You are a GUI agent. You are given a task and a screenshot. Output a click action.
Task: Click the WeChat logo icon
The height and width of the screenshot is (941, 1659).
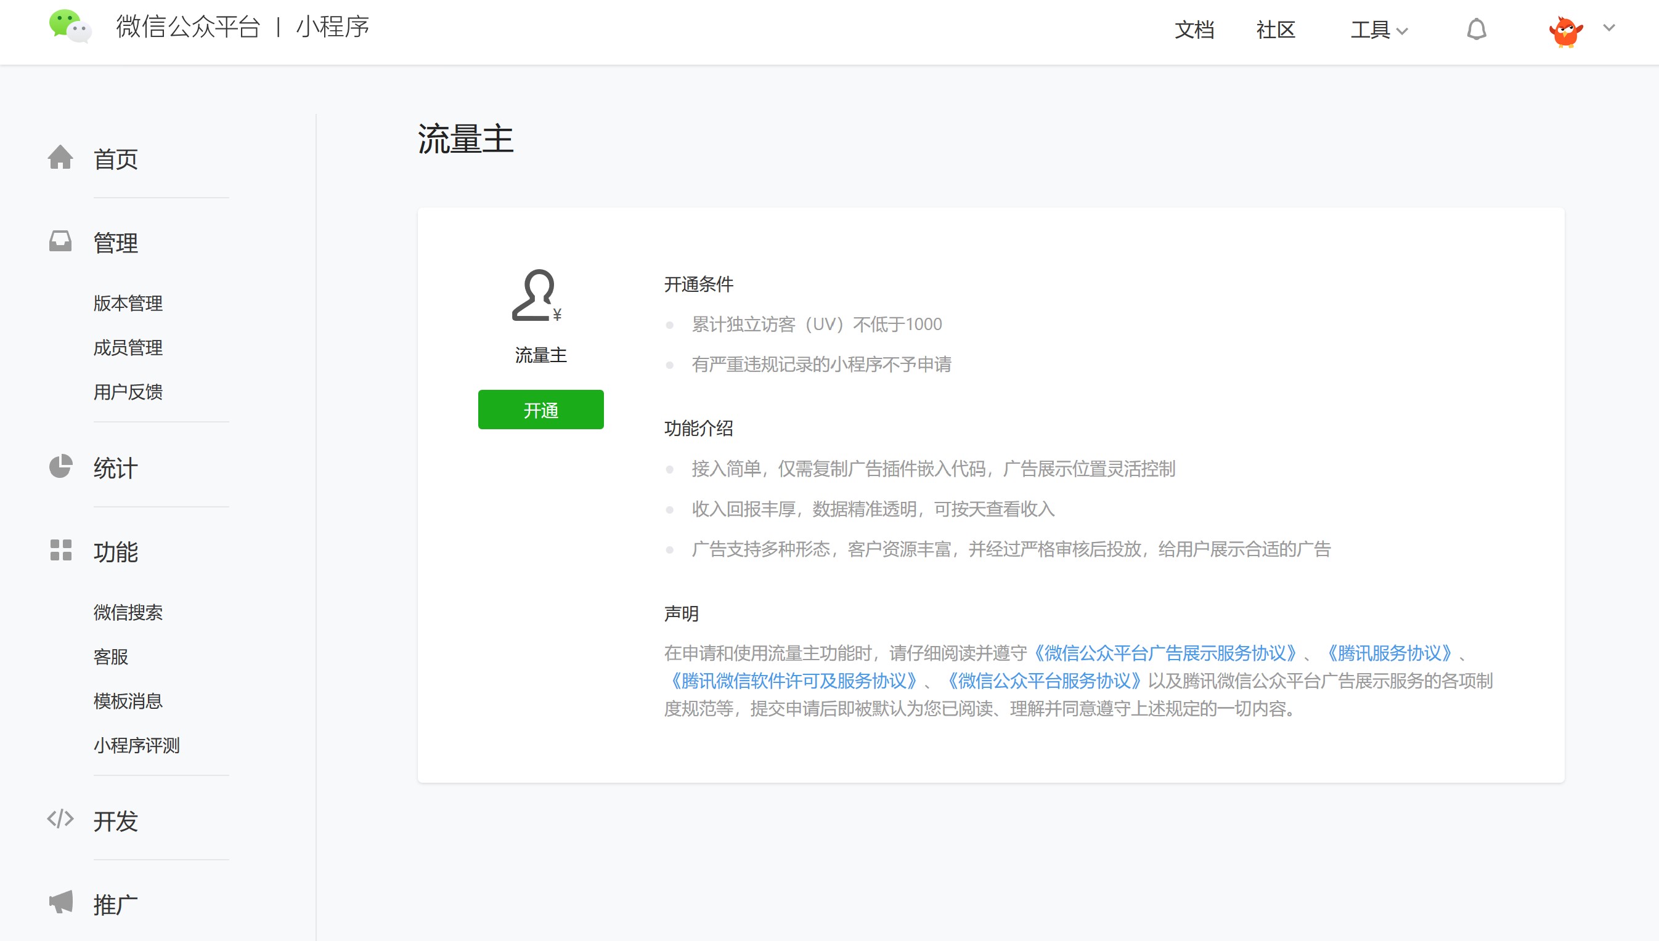70,26
